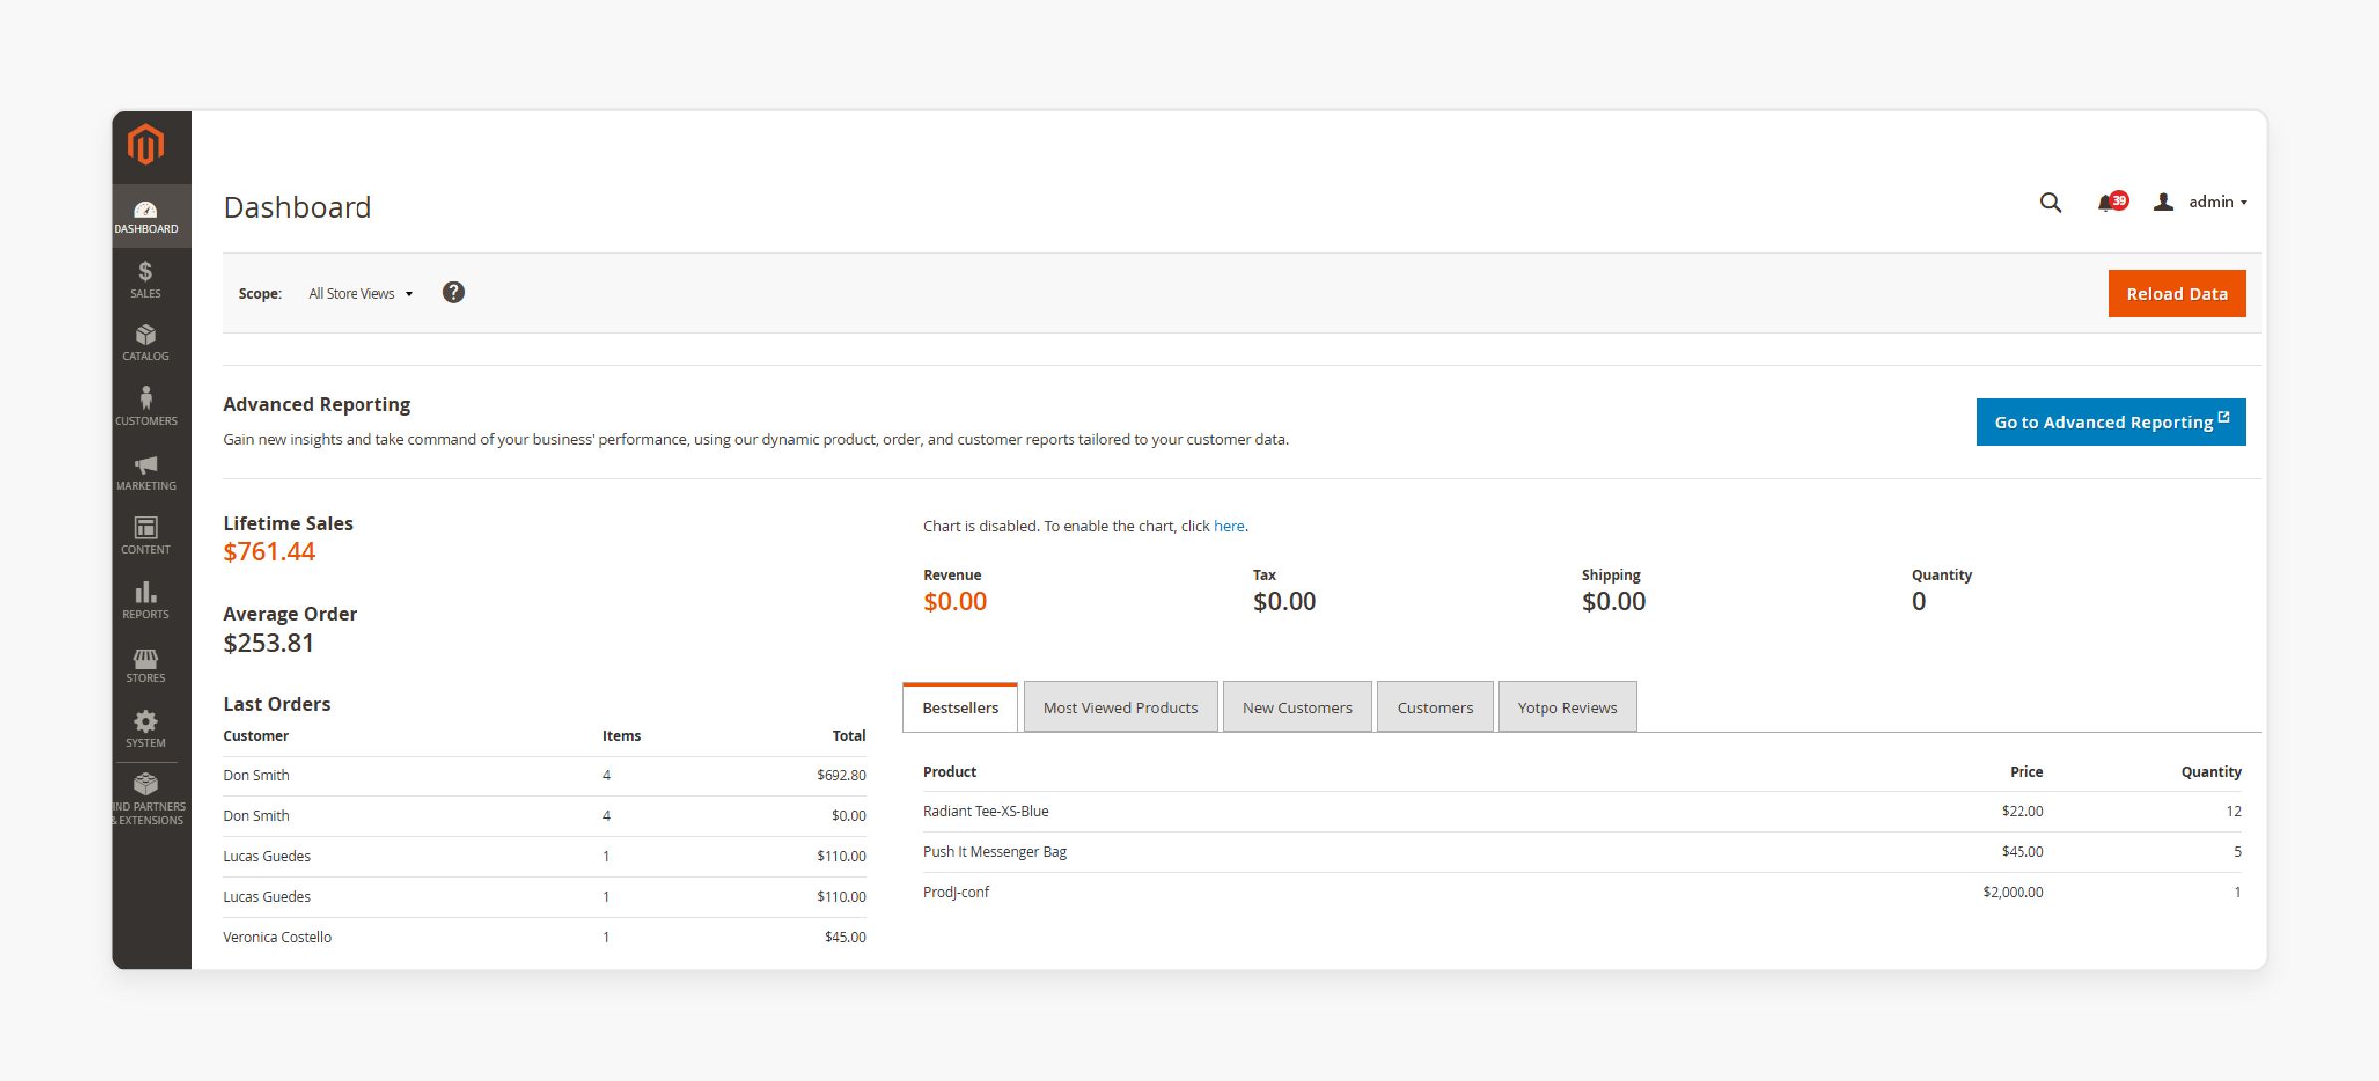Click the search magnifier icon
This screenshot has width=2379, height=1081.
[2050, 202]
